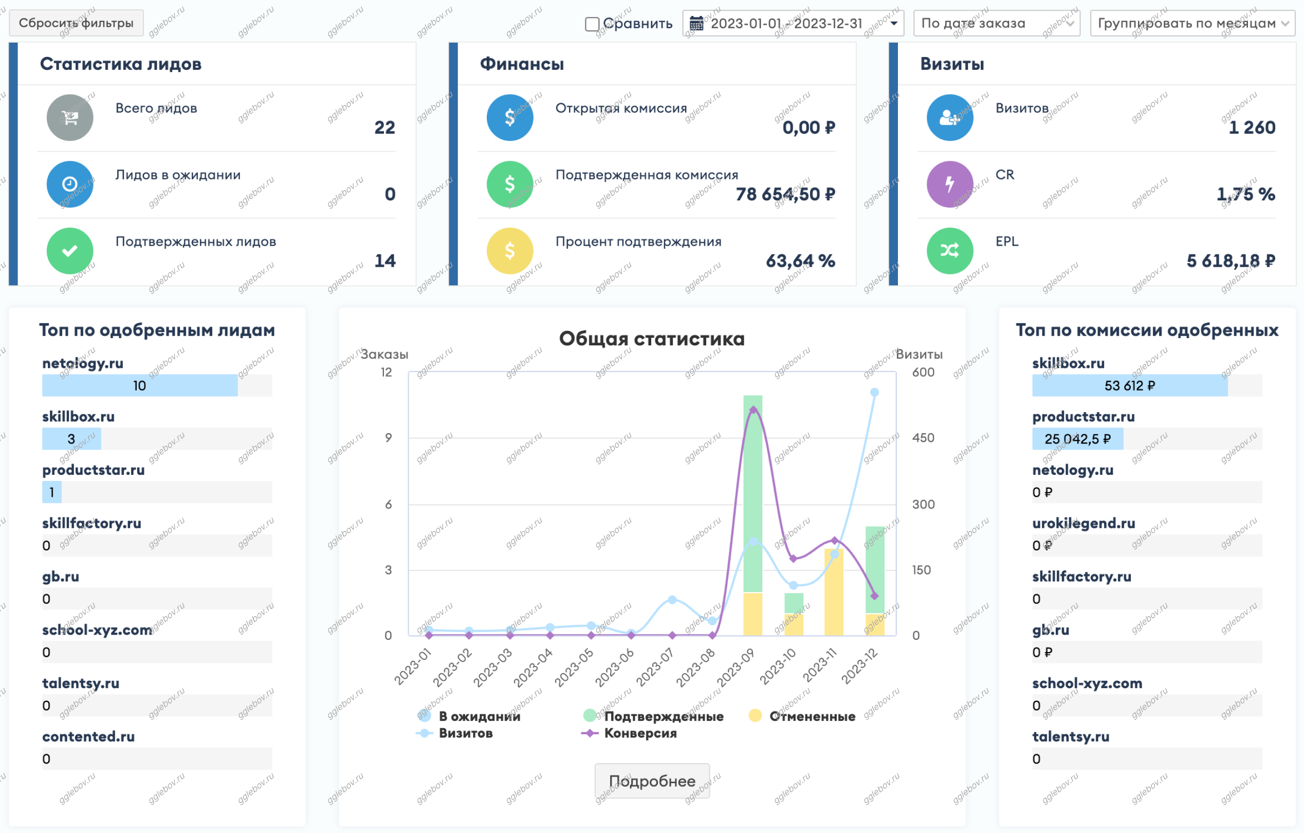Click the green checkmark confirmed leads icon

coord(70,251)
